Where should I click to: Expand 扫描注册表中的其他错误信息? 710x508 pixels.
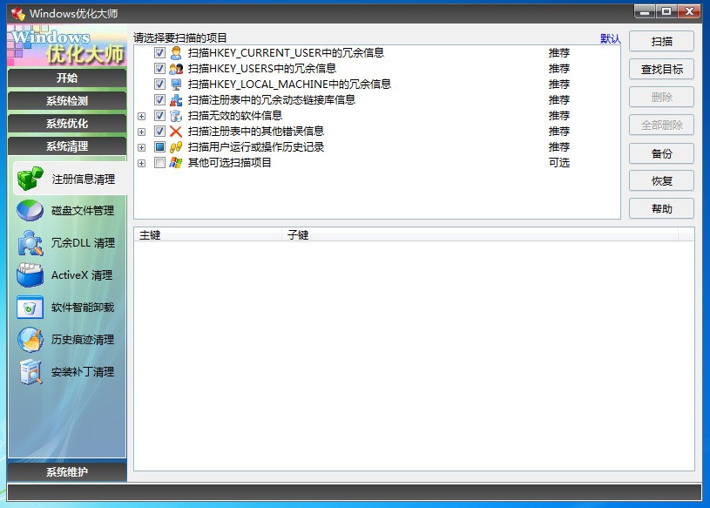point(143,132)
